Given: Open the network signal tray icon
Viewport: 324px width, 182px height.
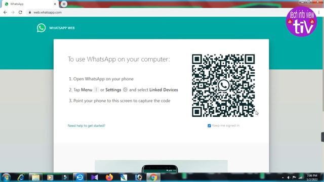Looking at the screenshot, I should click(300, 177).
